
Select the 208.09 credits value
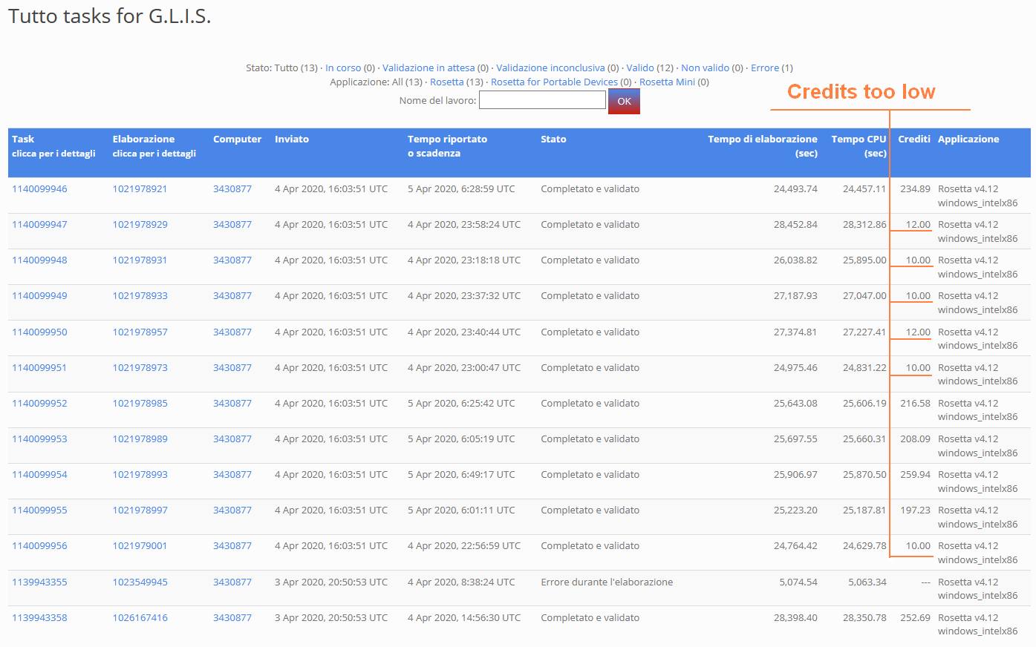click(x=915, y=439)
